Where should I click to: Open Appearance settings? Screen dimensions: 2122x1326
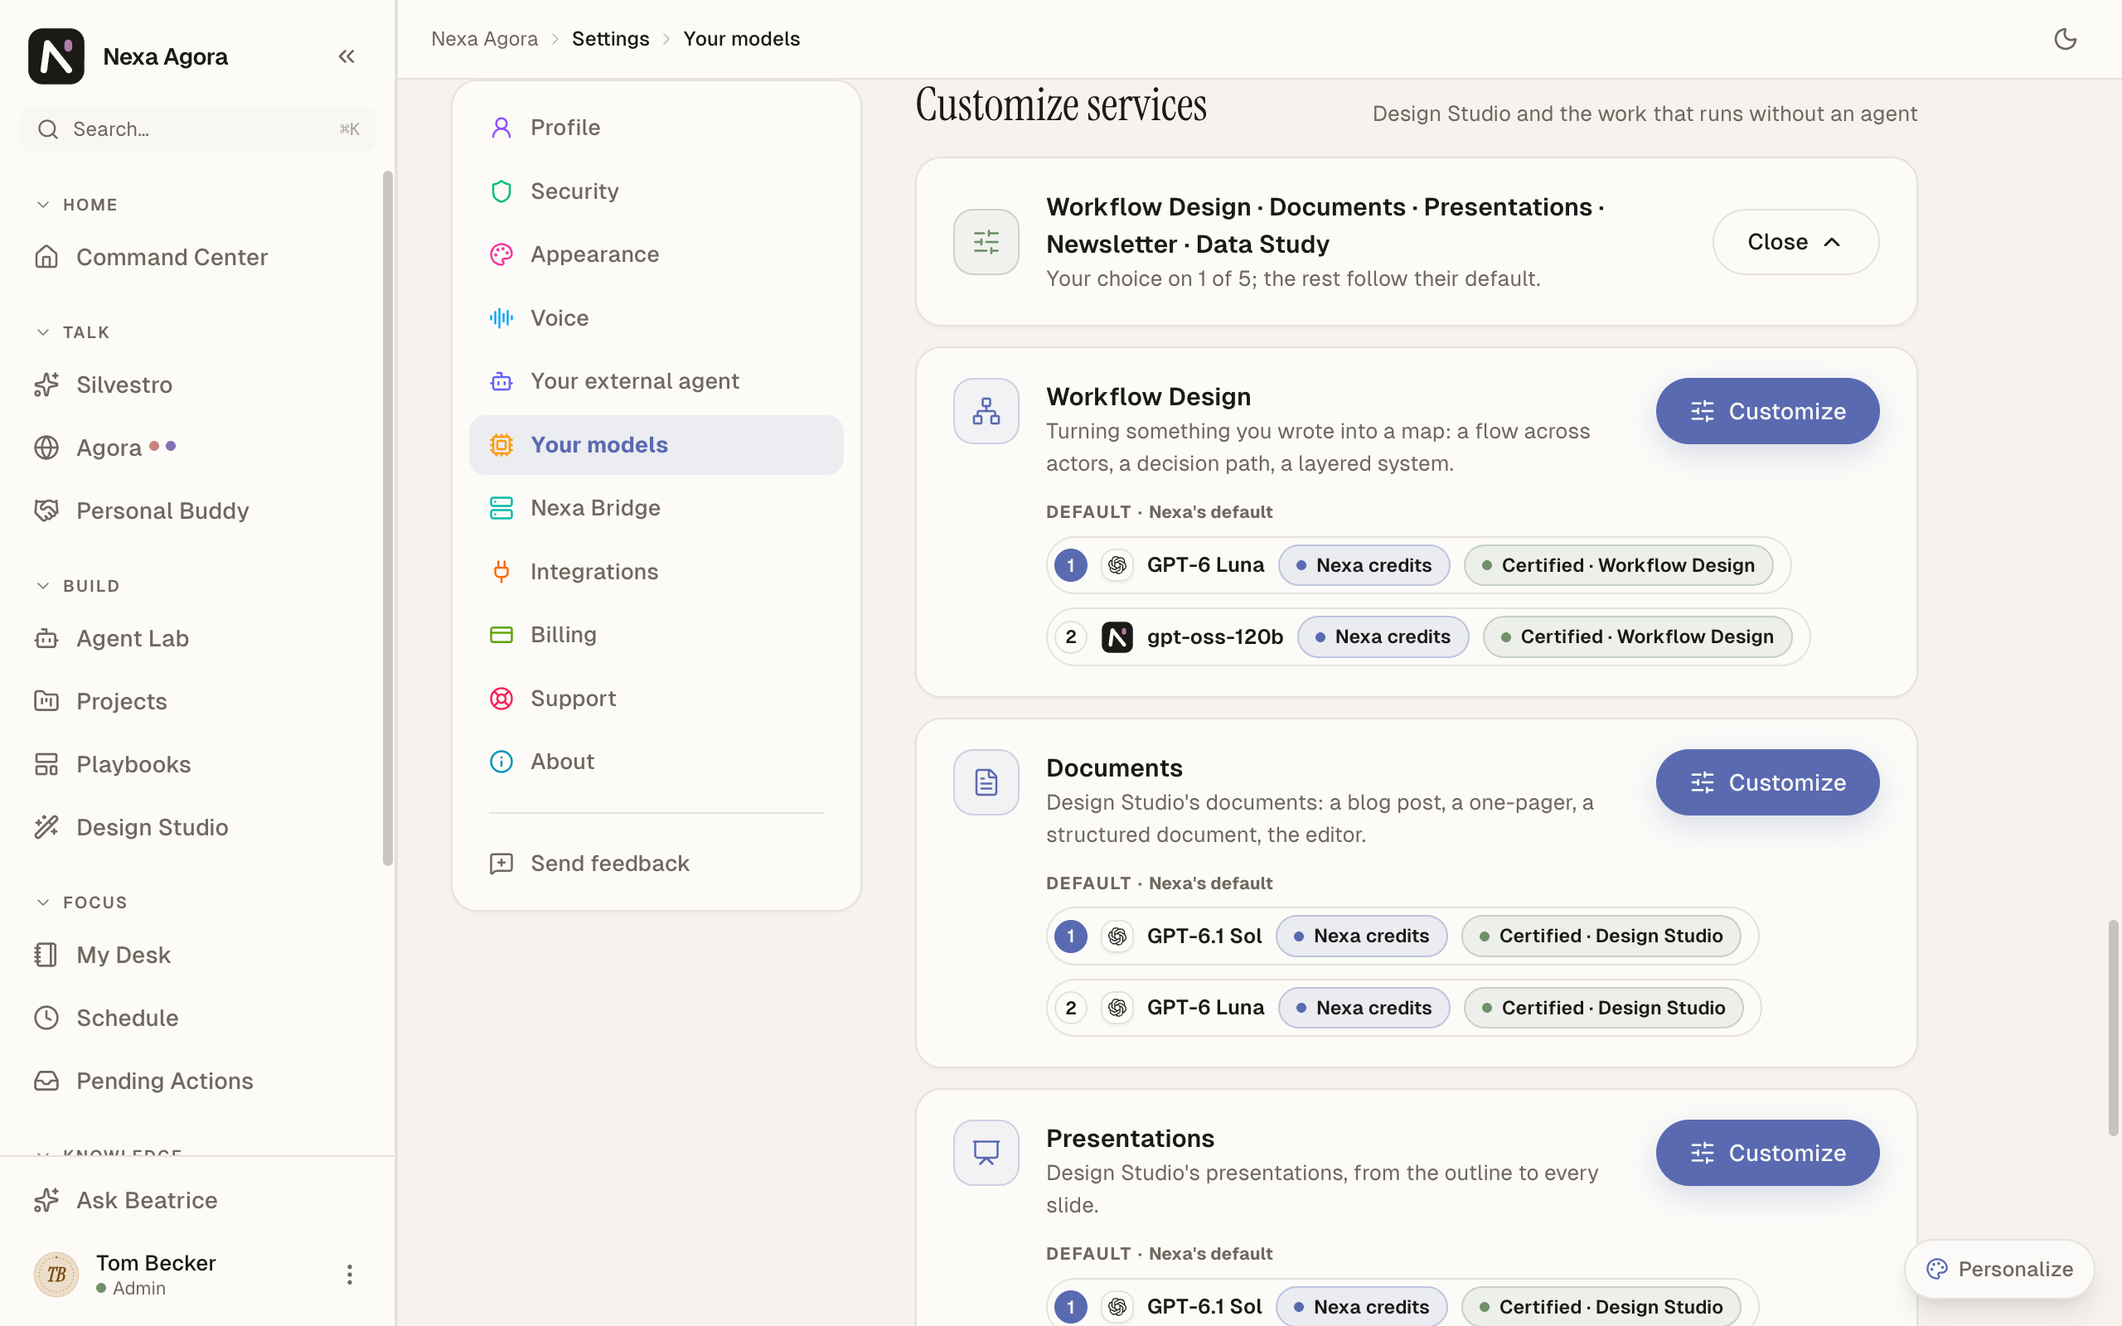coord(656,254)
